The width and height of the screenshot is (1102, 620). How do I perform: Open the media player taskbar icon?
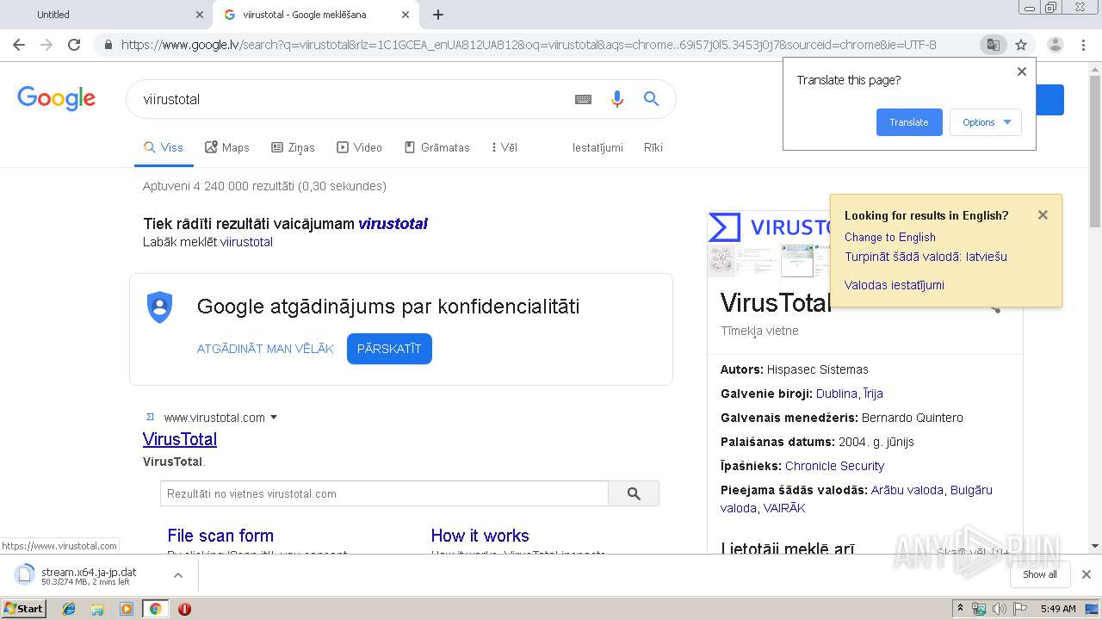point(127,609)
